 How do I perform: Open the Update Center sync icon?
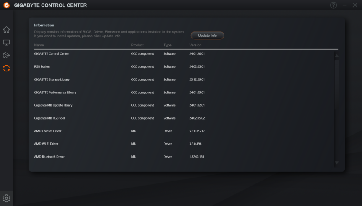pos(6,68)
